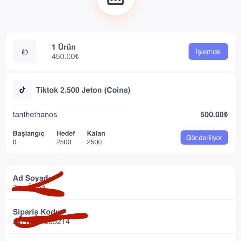This screenshot has height=241, width=241.
Task: Select the 1 Ürün heading
Action: pos(63,47)
